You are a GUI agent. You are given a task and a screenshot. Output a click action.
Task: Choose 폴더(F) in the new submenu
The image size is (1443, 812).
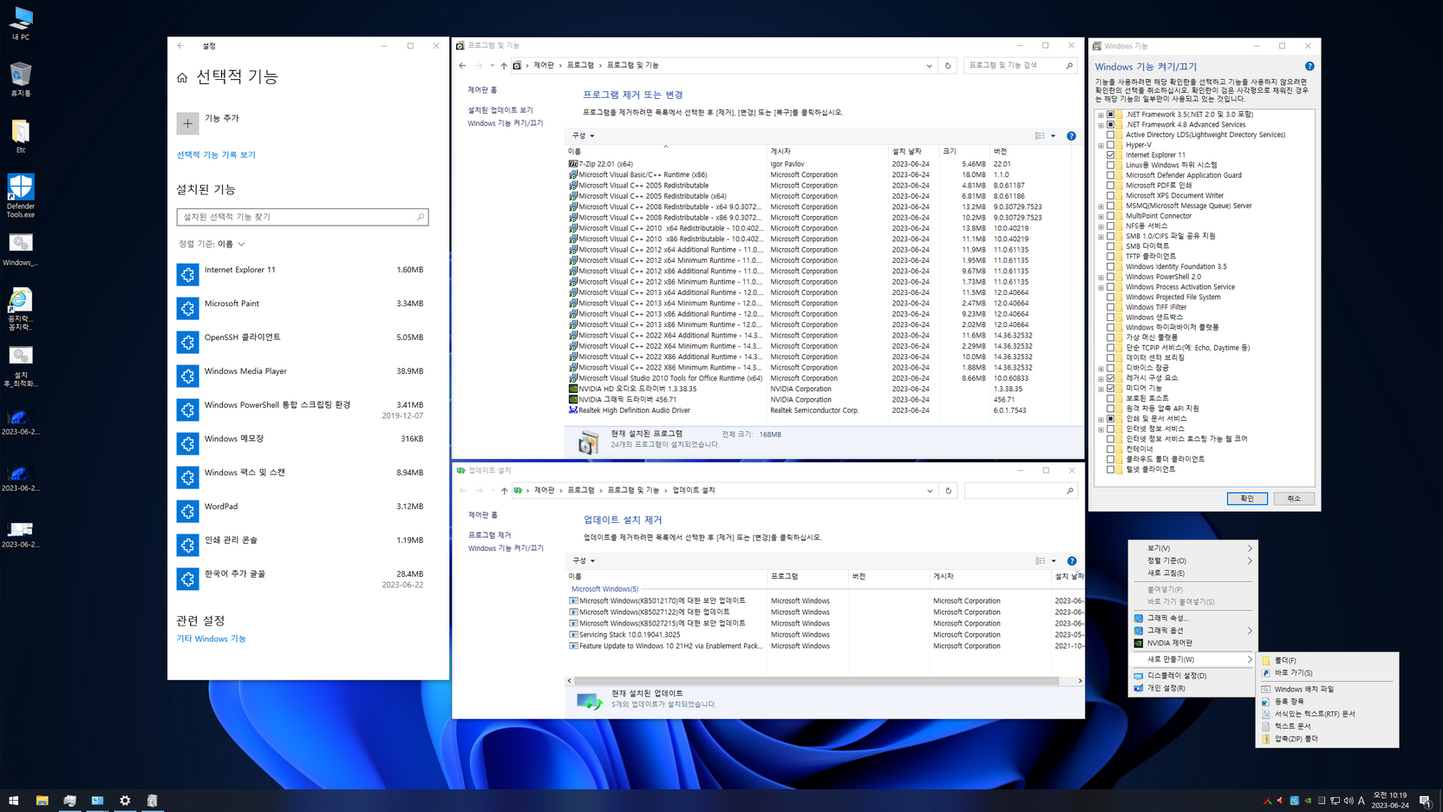tap(1327, 661)
